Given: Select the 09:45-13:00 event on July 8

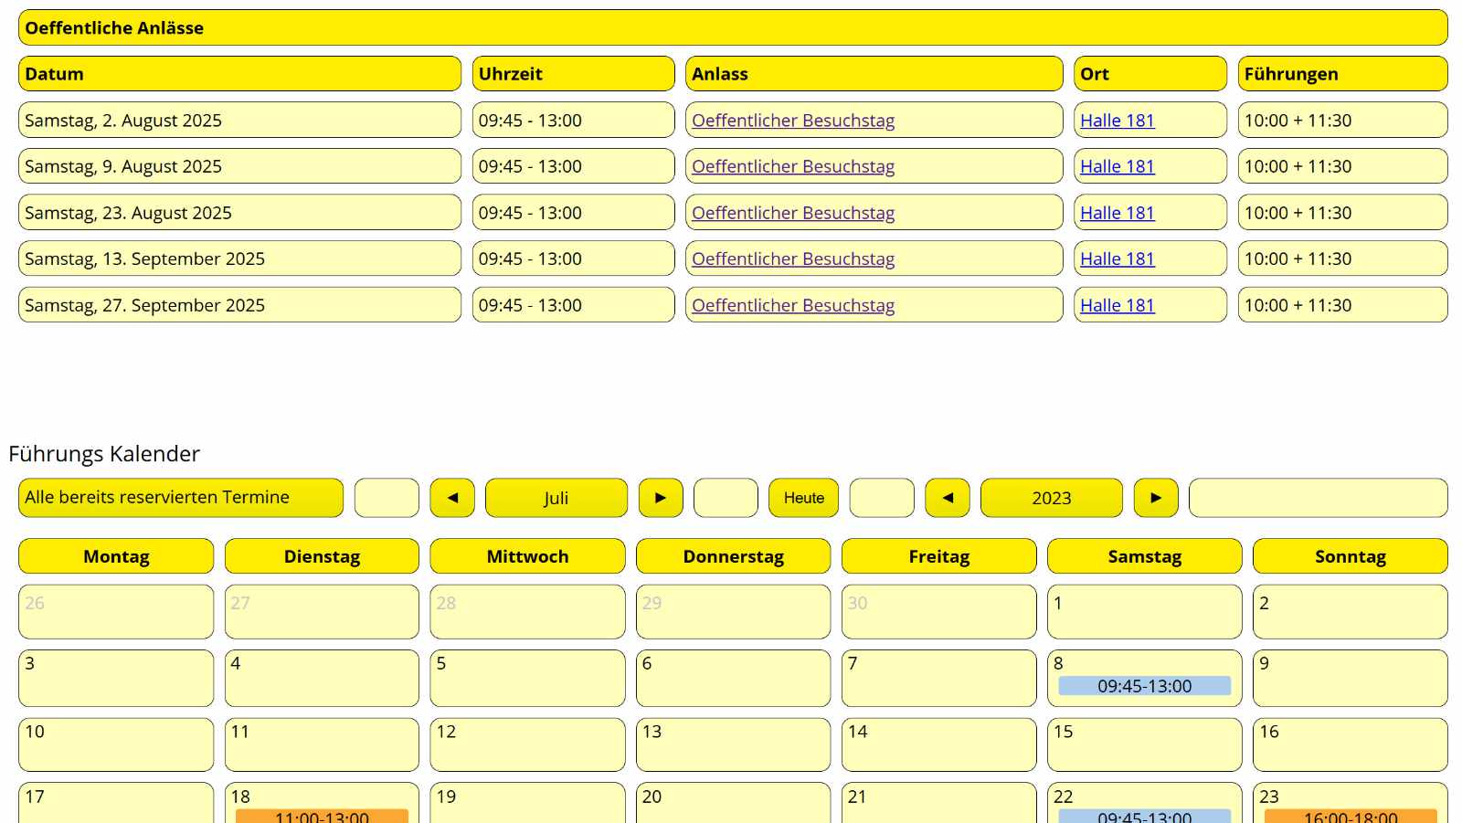Looking at the screenshot, I should click(x=1144, y=686).
